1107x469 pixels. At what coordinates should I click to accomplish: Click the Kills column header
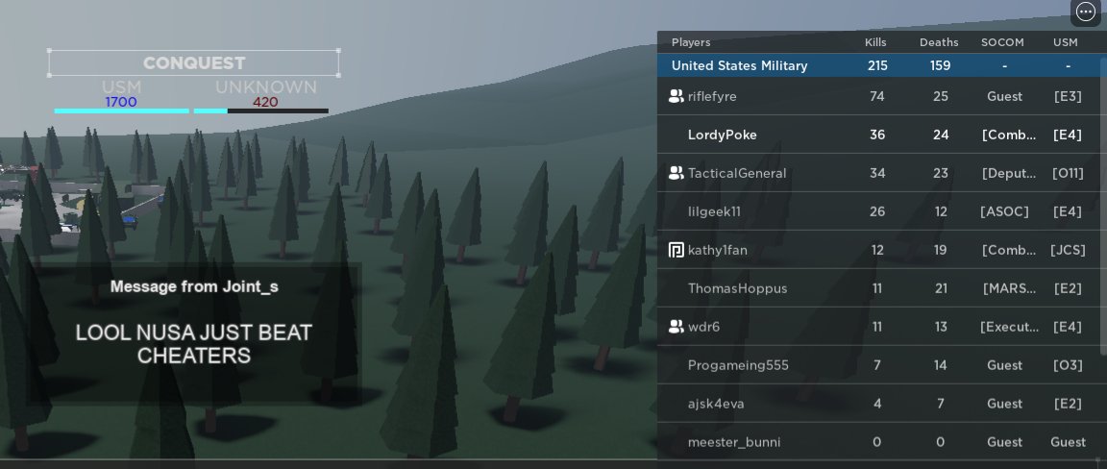(875, 42)
